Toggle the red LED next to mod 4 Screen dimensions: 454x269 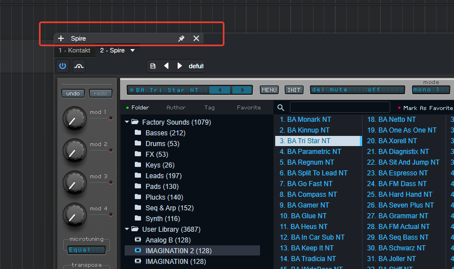point(111,214)
